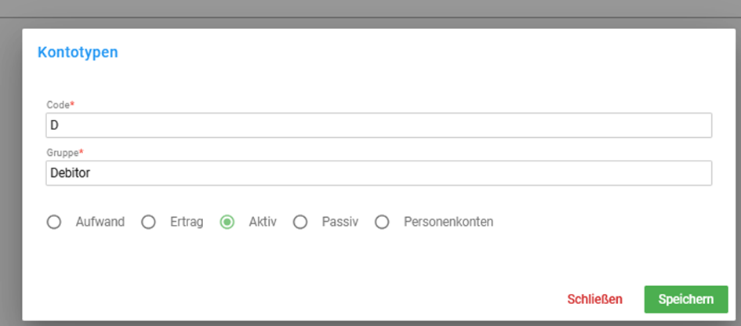Click the Gruppe* field label

[65, 153]
